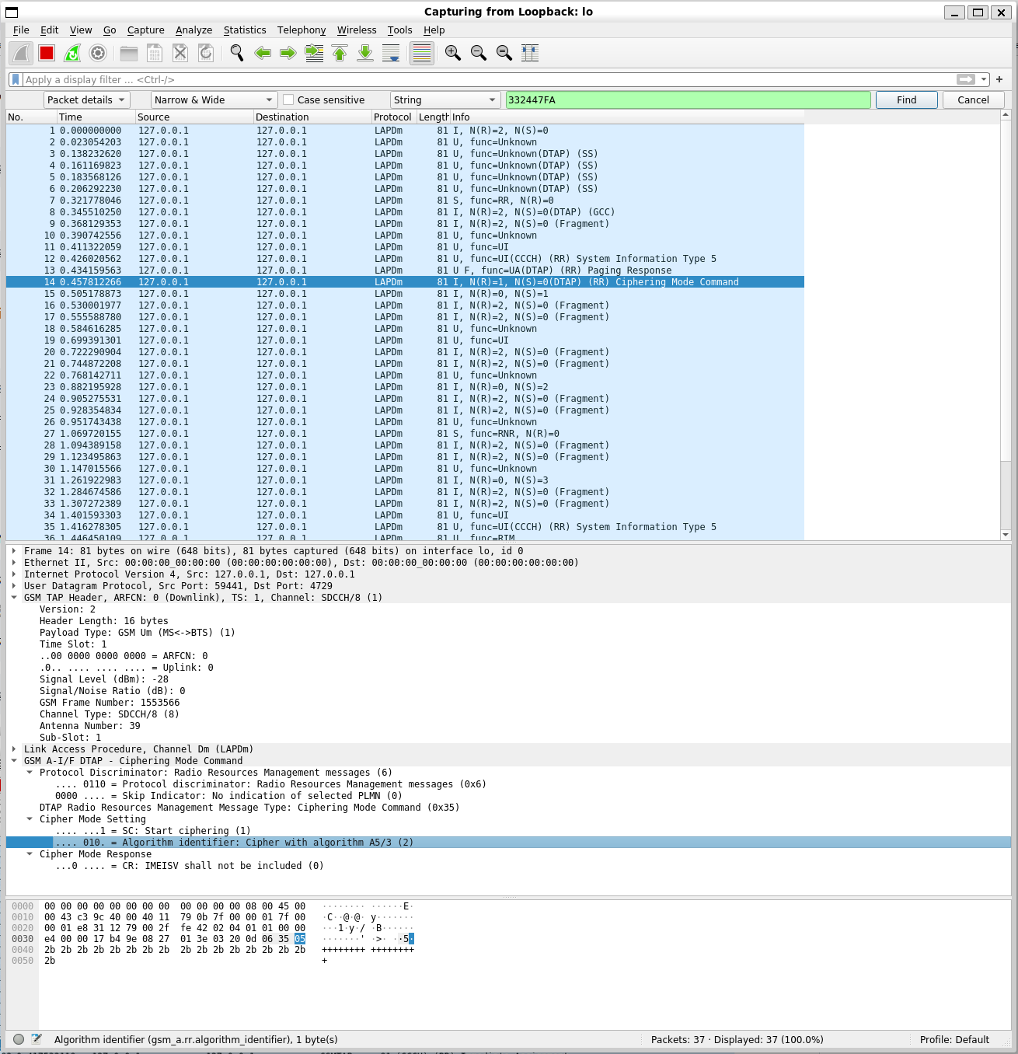Open a saved capture file
The height and width of the screenshot is (1054, 1018).
point(129,53)
